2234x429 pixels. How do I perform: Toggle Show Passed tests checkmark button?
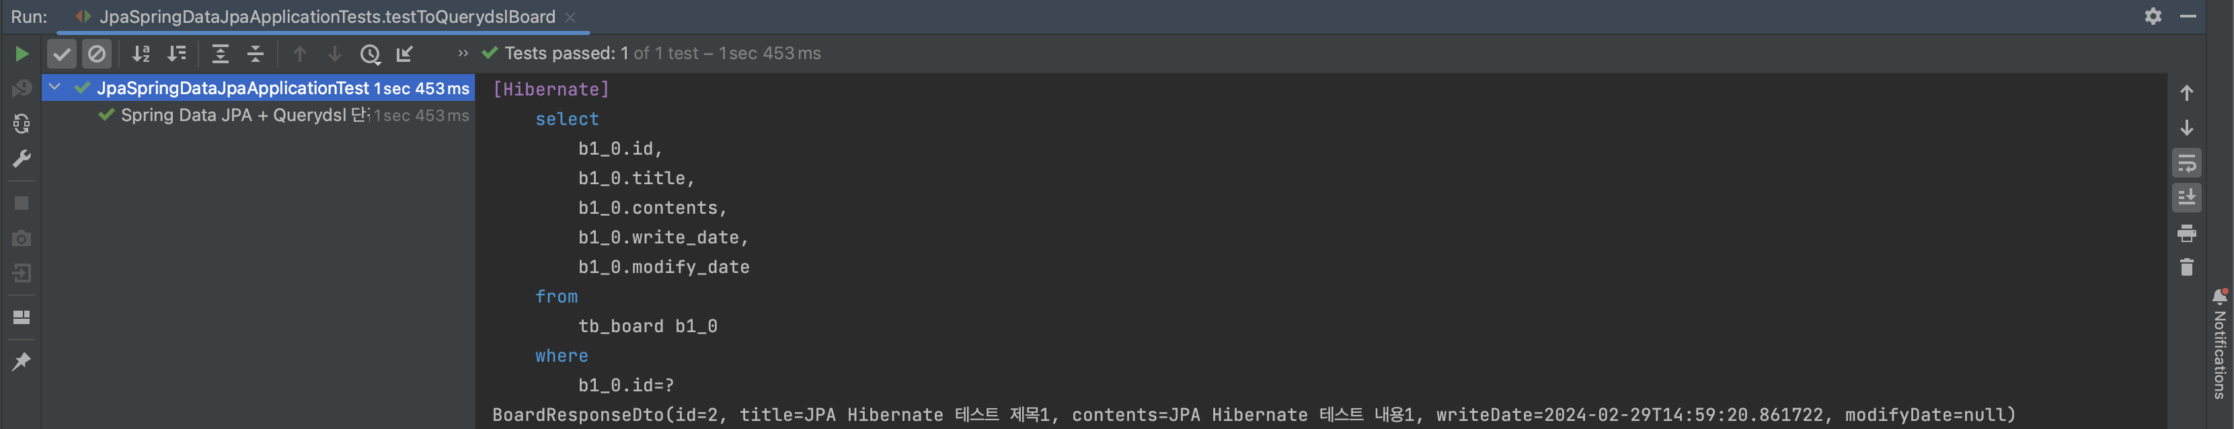click(62, 54)
